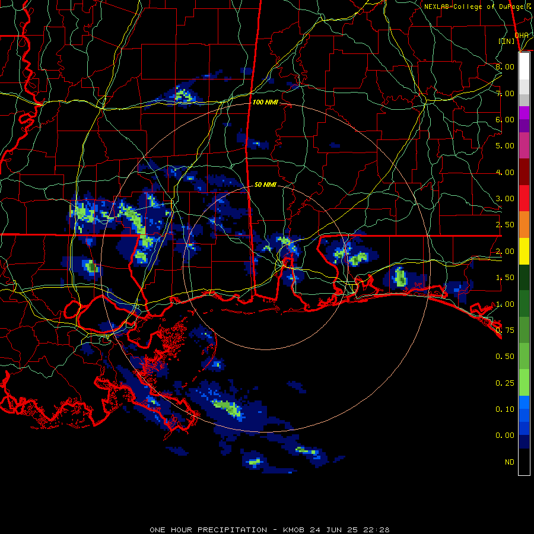Viewport: 534px width, 534px height.
Task: Click the 1.50 legend value
Action: 505,278
